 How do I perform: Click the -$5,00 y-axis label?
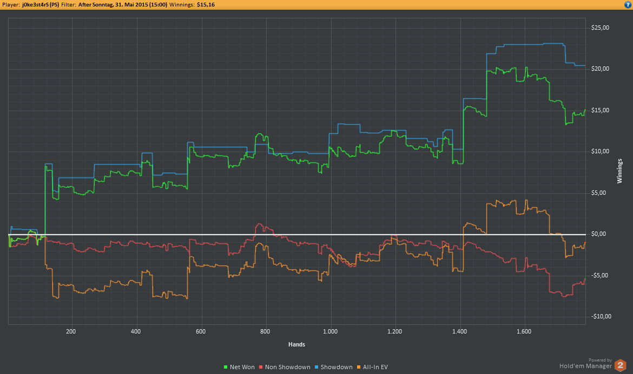pos(599,275)
